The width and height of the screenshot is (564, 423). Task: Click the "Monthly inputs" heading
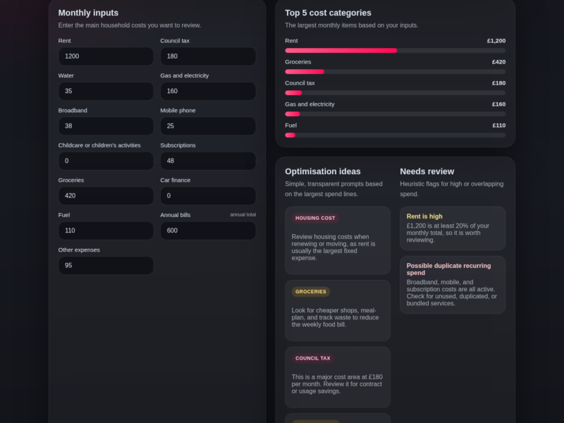click(x=88, y=13)
